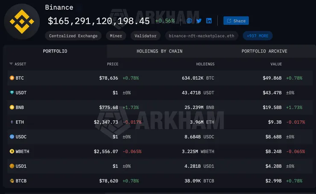316x194 pixels.
Task: Click the ETH coin icon
Action: [x=12, y=122]
